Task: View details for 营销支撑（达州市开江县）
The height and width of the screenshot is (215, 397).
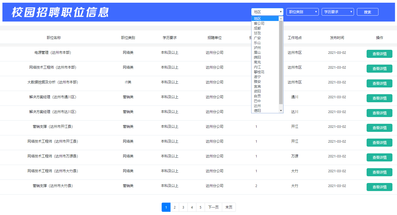Action: tap(380, 128)
